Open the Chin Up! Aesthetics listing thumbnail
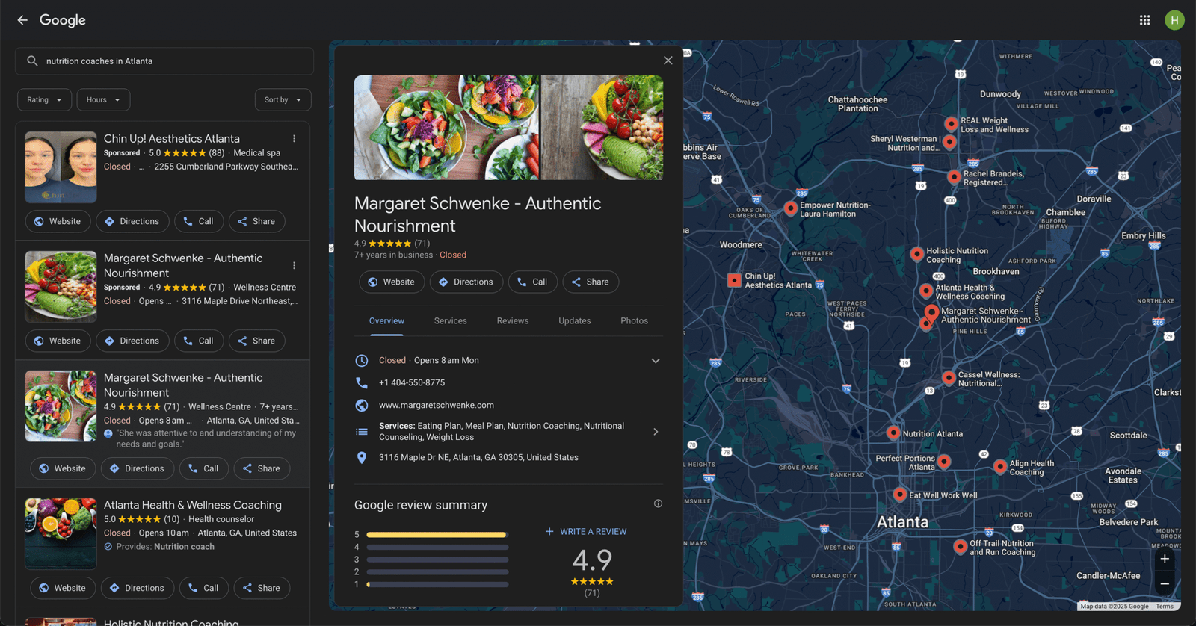Viewport: 1196px width, 626px height. click(x=61, y=167)
